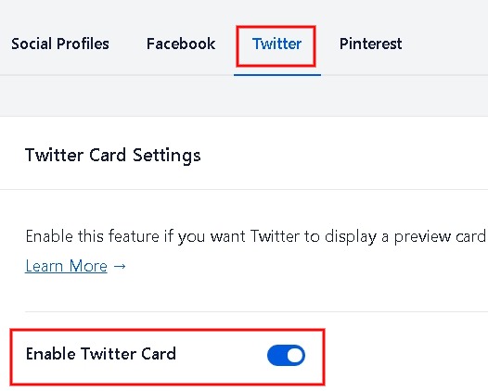Click the white knob of the toggle switch
The image size is (488, 391).
click(295, 355)
